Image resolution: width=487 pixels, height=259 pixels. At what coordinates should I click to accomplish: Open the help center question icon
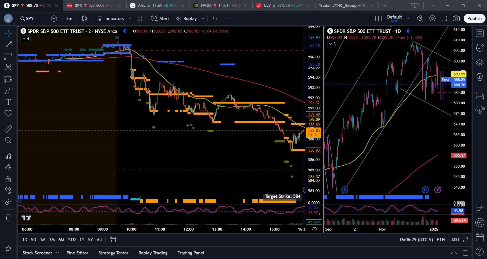480,252
